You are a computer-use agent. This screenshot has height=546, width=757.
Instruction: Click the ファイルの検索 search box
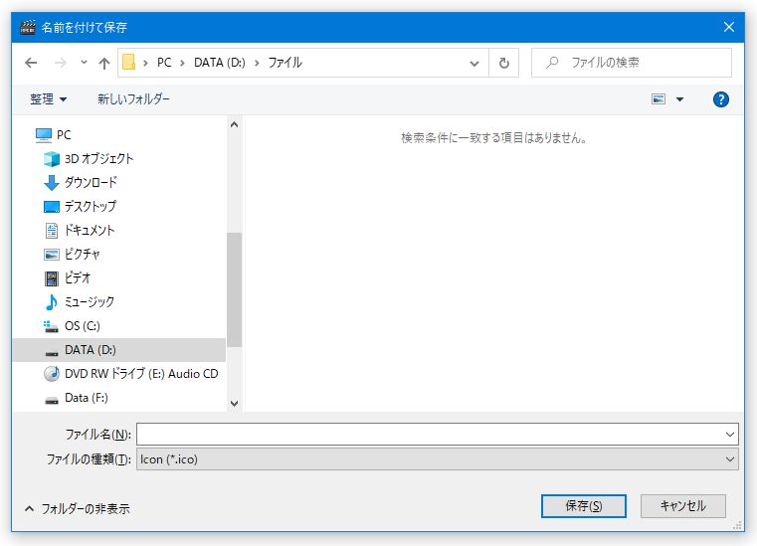pos(632,63)
